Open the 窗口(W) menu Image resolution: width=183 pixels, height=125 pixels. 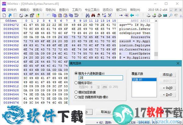point(121,10)
